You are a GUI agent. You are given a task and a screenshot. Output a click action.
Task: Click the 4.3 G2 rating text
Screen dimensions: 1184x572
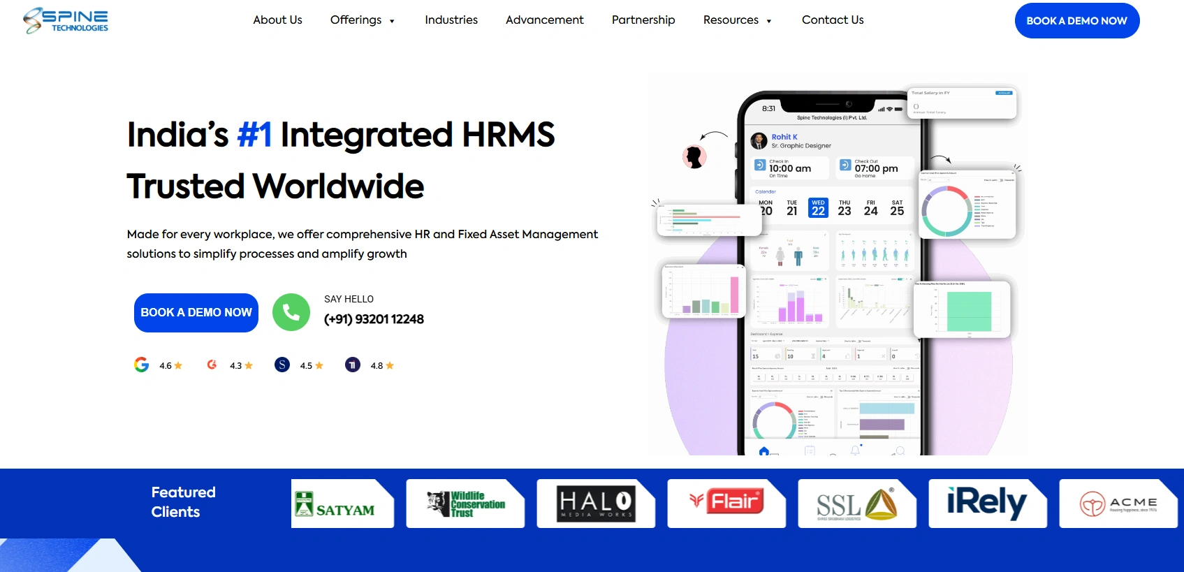[236, 366]
